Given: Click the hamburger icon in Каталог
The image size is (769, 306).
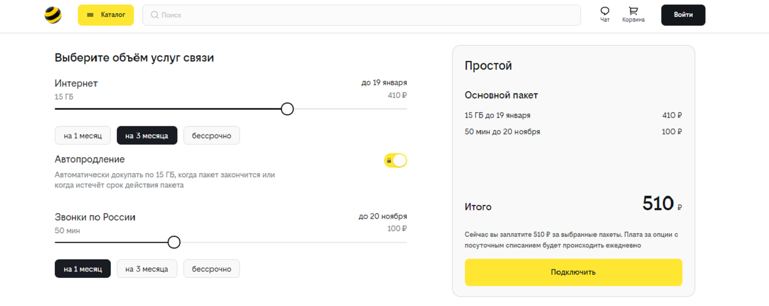Looking at the screenshot, I should (x=90, y=15).
